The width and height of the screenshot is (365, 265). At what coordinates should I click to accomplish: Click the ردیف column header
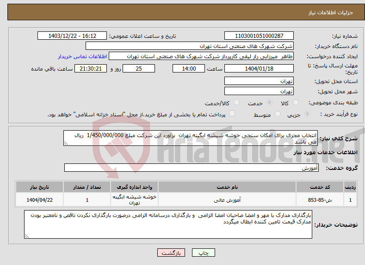coord(350,187)
